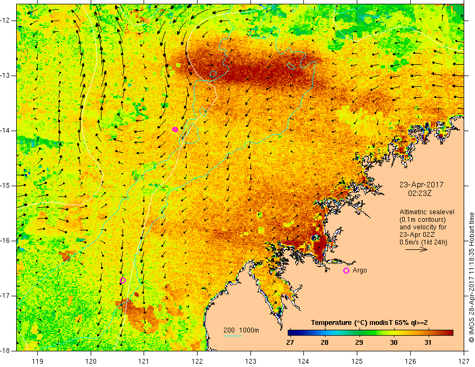
Task: Click the vertical IMOS copyright timestamp text
Action: click(471, 277)
